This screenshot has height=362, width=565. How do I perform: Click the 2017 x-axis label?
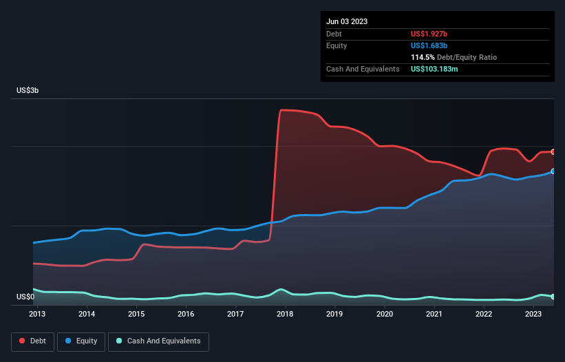pos(235,314)
